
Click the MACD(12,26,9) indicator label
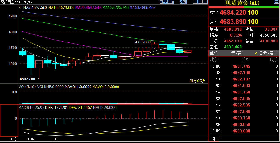coord(31,108)
